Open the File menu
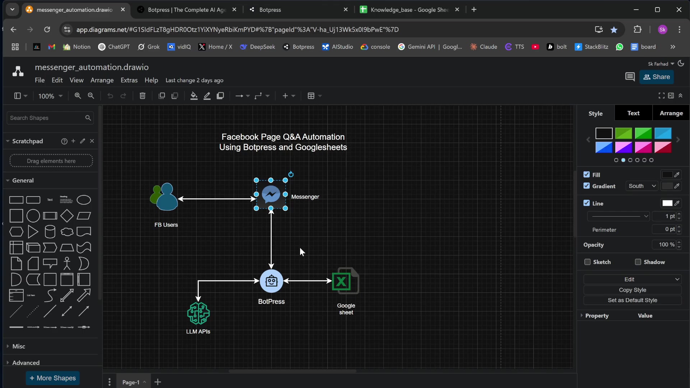 click(40, 80)
